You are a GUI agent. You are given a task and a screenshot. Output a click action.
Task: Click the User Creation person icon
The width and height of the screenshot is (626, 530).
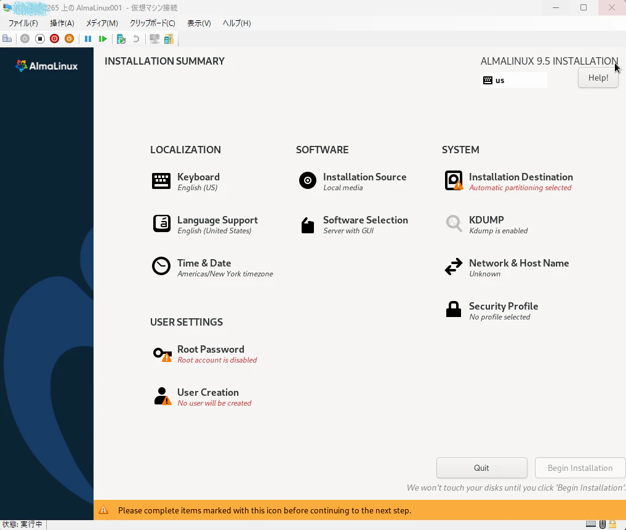(162, 396)
